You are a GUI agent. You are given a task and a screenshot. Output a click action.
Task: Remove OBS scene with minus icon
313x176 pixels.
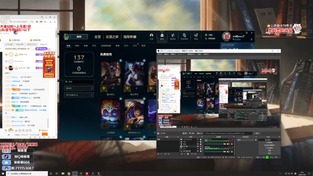162,154
